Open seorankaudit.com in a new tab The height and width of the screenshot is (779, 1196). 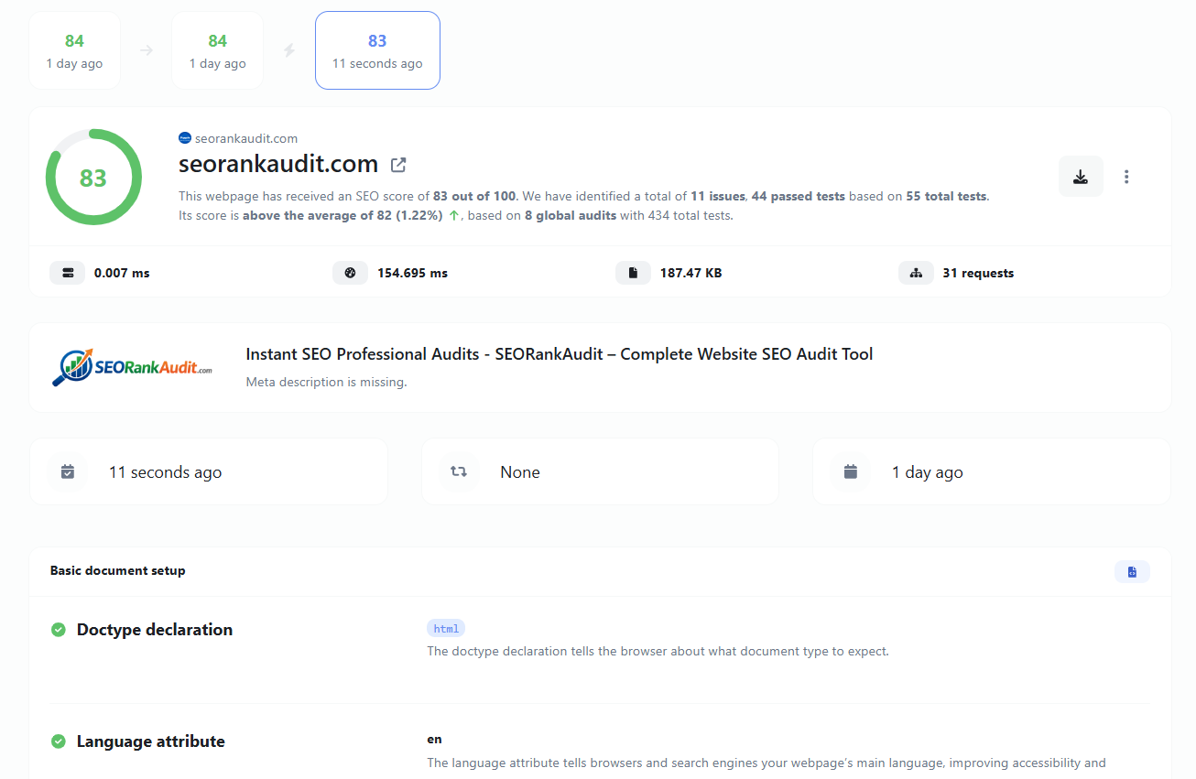click(x=397, y=165)
